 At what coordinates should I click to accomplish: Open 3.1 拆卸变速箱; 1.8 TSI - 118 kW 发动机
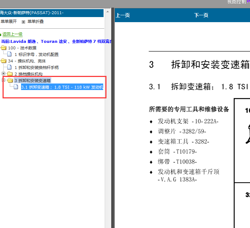(62, 87)
